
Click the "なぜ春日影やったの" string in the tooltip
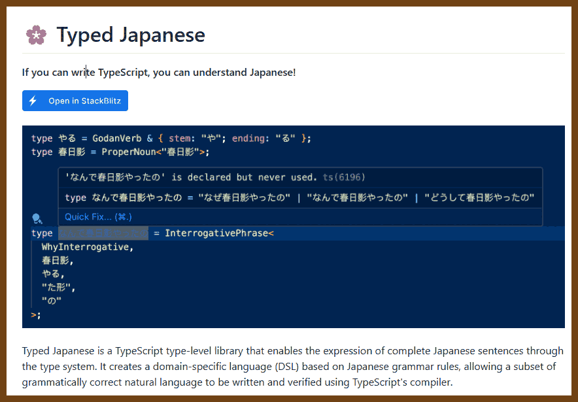[x=244, y=197]
